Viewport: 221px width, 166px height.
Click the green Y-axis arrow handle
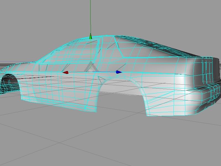pos(90,36)
